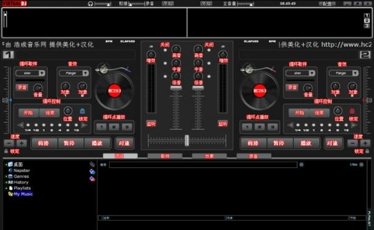
Task: Select rhythm window zoom level 3
Action: click(x=366, y=26)
